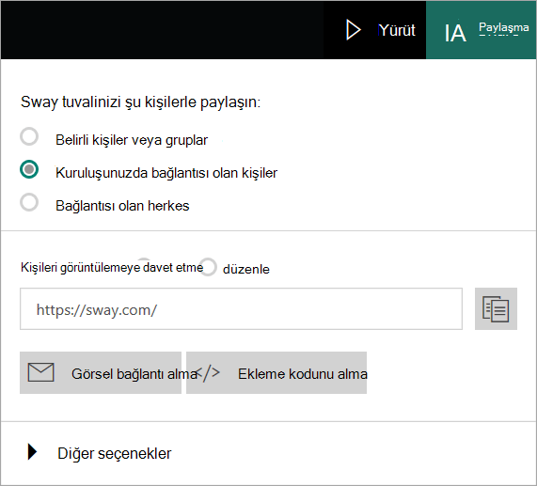
Task: Expand the 'Diğer seçenekler' section
Action: (100, 453)
